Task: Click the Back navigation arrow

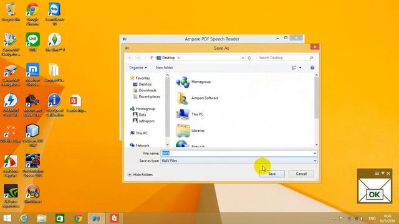Action: (x=130, y=58)
